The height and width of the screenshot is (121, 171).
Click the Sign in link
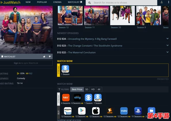click(17, 63)
